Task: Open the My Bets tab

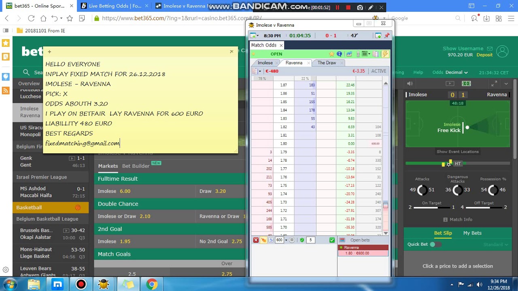Action: pos(472,233)
